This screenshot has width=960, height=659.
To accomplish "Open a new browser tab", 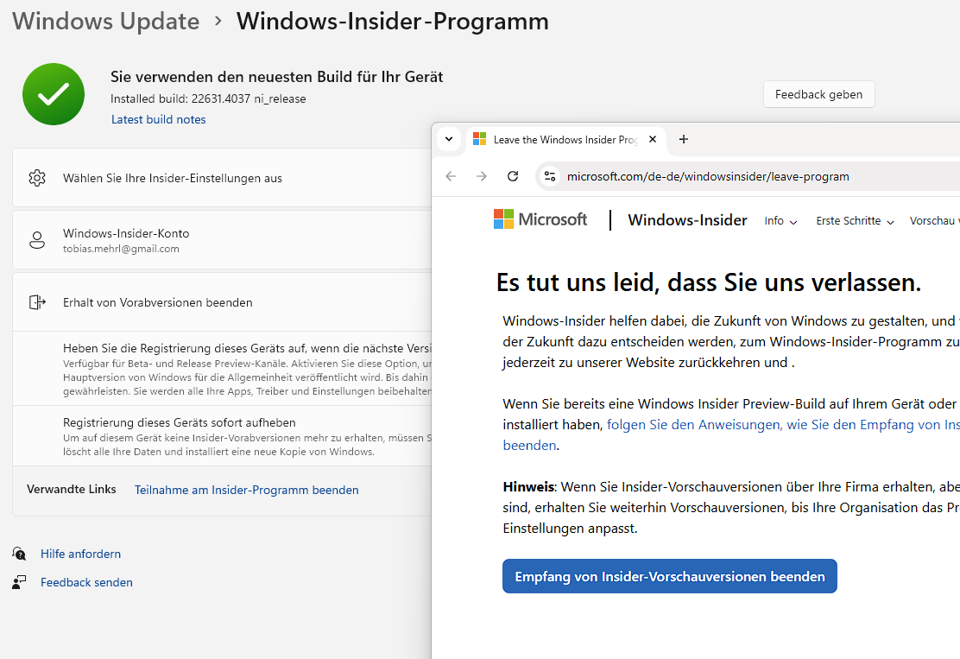I will [684, 139].
